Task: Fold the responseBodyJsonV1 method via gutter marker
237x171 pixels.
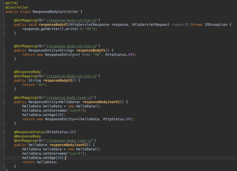Action: click(x=4, y=102)
